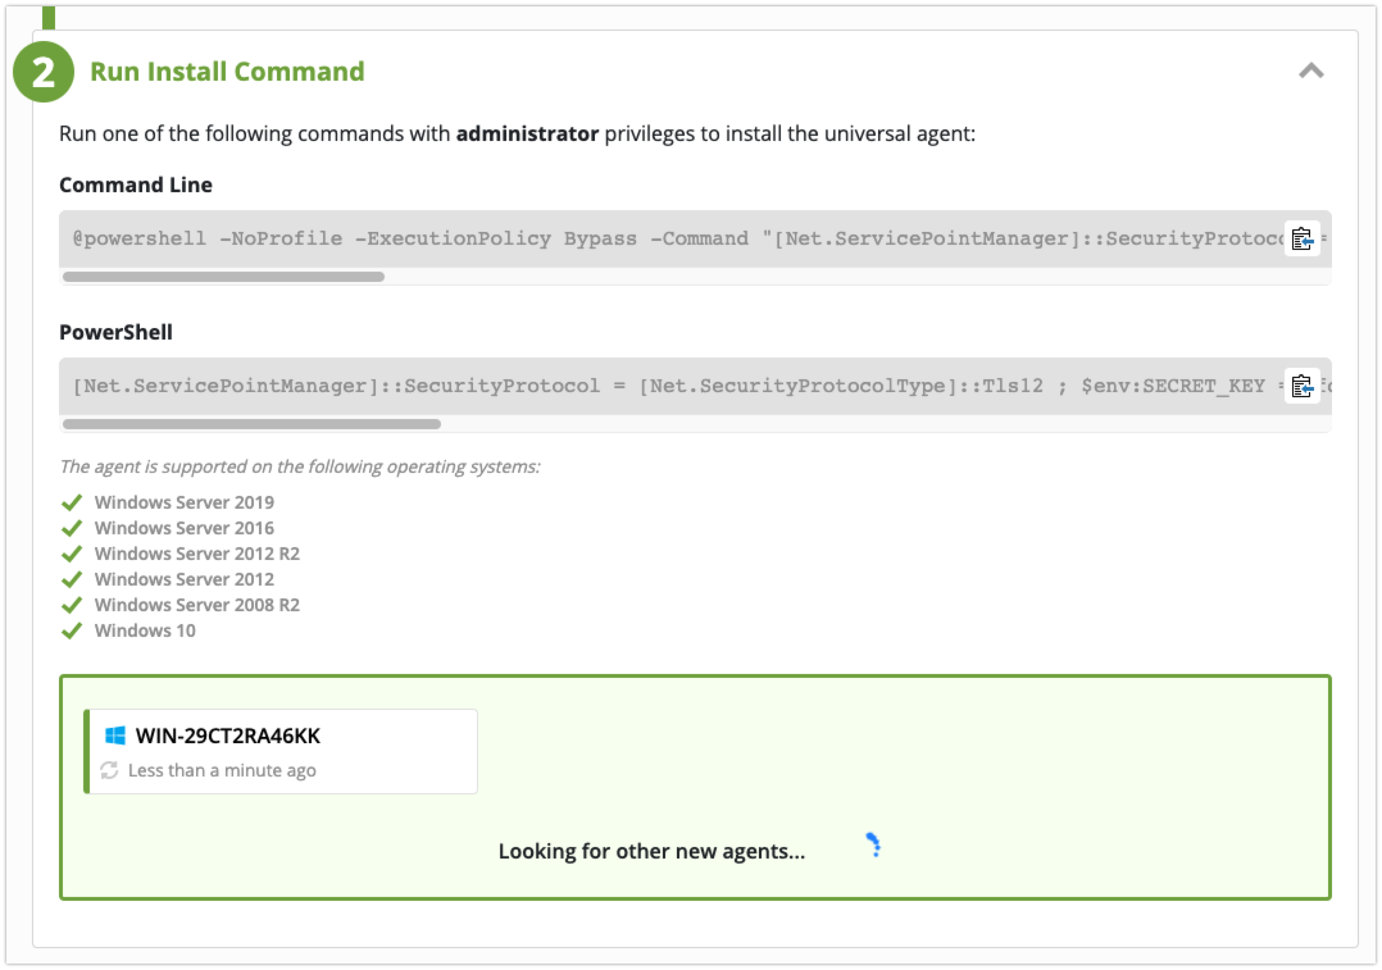Image resolution: width=1382 pixels, height=970 pixels.
Task: Click the Less than a minute ago timestamp
Action: click(x=222, y=770)
